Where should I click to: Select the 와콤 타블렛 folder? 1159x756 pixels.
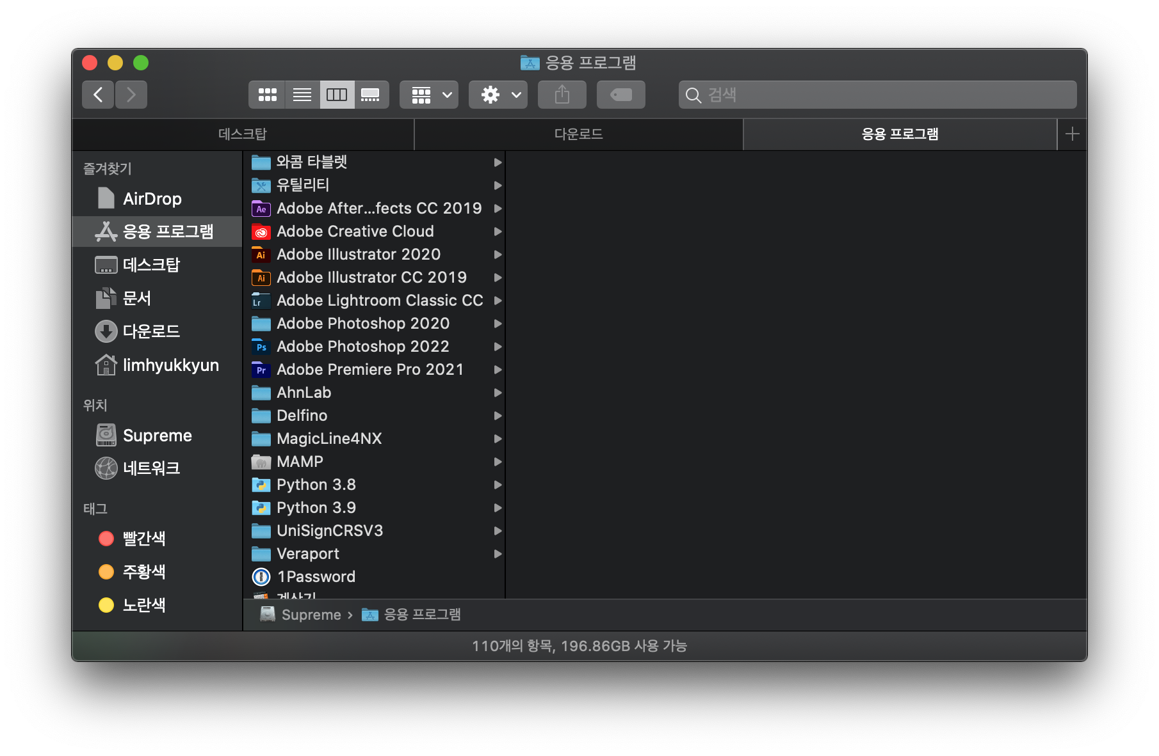point(374,162)
